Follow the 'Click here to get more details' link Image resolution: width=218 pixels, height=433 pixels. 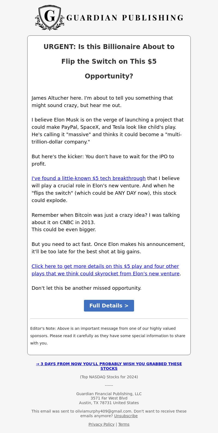pyautogui.click(x=105, y=270)
